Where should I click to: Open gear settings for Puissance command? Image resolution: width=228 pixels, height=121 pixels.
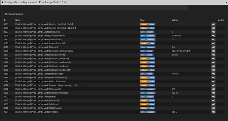pos(213,89)
